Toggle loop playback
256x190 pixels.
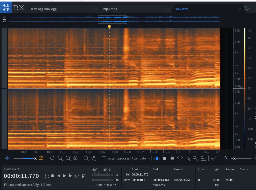point(77,176)
